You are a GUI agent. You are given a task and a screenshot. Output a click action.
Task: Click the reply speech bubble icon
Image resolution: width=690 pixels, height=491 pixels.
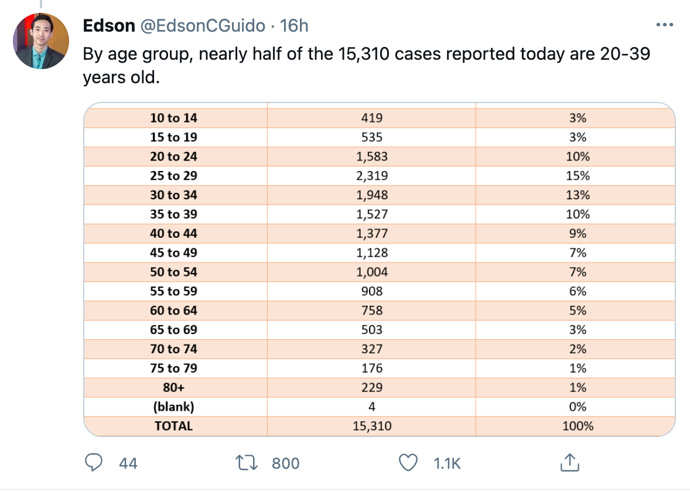pyautogui.click(x=93, y=463)
